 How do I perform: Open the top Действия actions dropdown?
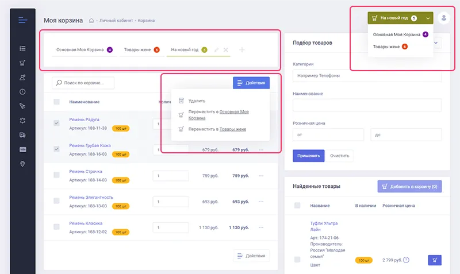(251, 83)
